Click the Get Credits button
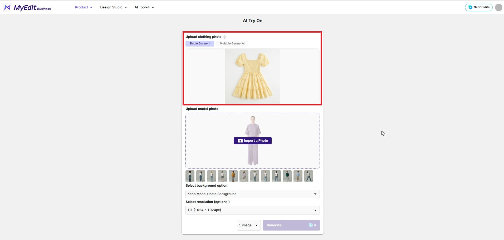Viewport: 504px width, 240px height. (478, 7)
